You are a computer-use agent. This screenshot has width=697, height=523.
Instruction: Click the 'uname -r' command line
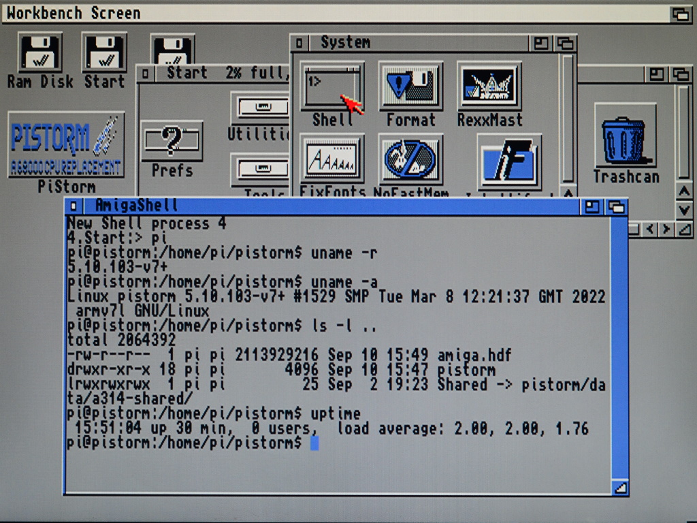(x=222, y=253)
